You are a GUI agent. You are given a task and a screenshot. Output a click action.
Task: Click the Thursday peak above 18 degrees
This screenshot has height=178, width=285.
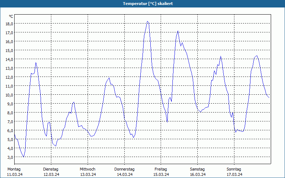(x=147, y=21)
